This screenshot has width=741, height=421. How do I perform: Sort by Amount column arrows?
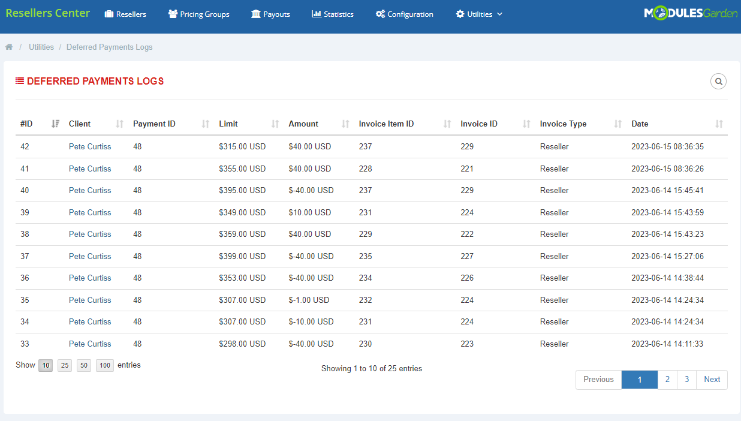(x=345, y=124)
